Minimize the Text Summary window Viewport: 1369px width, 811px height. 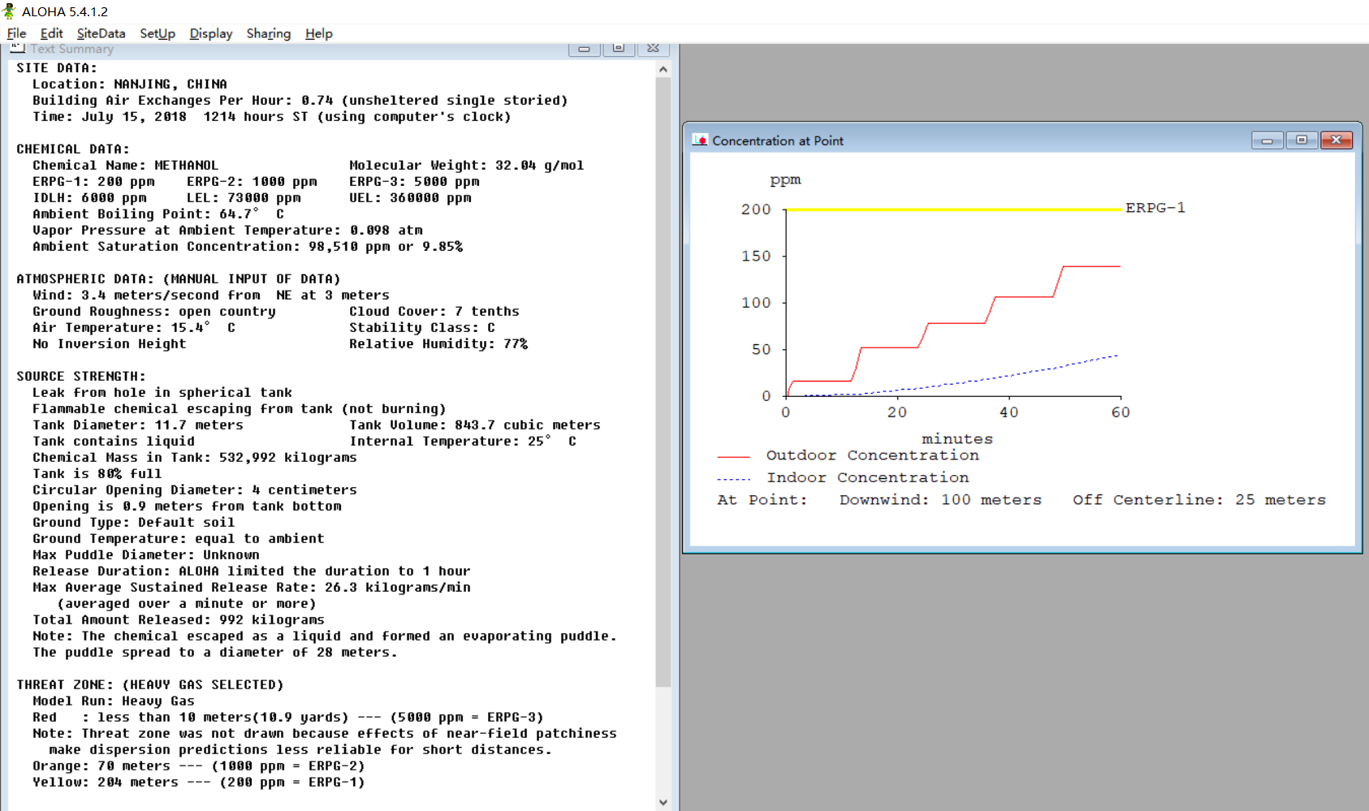(584, 50)
